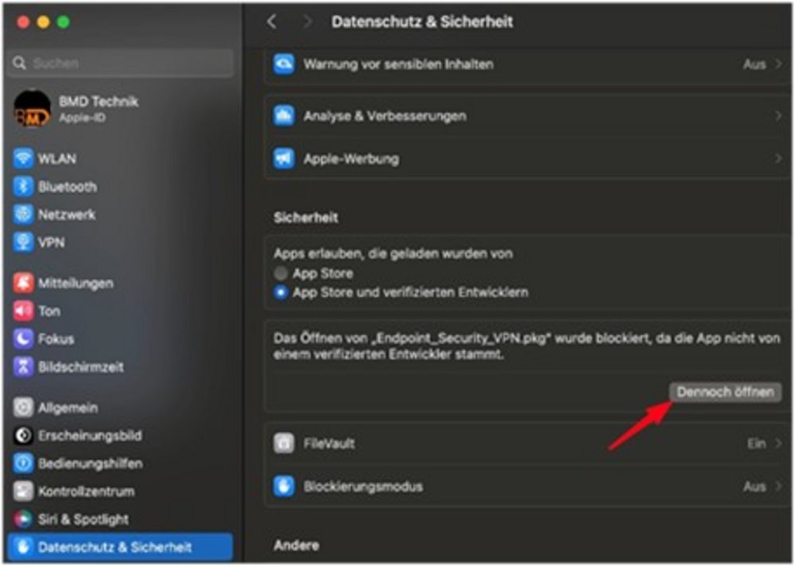Click the Fokus moon icon
795x566 pixels.
point(23,339)
